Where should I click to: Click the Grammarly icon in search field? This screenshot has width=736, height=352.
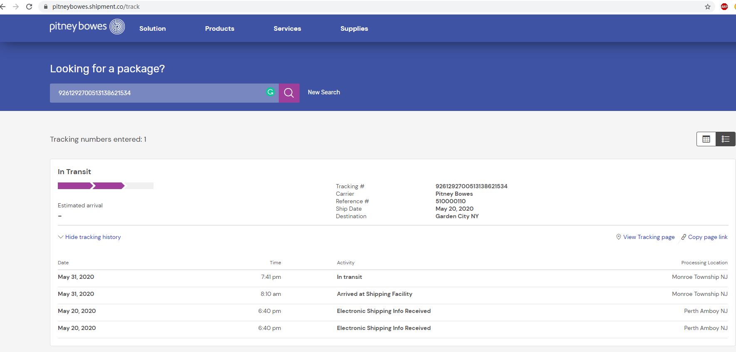(270, 92)
